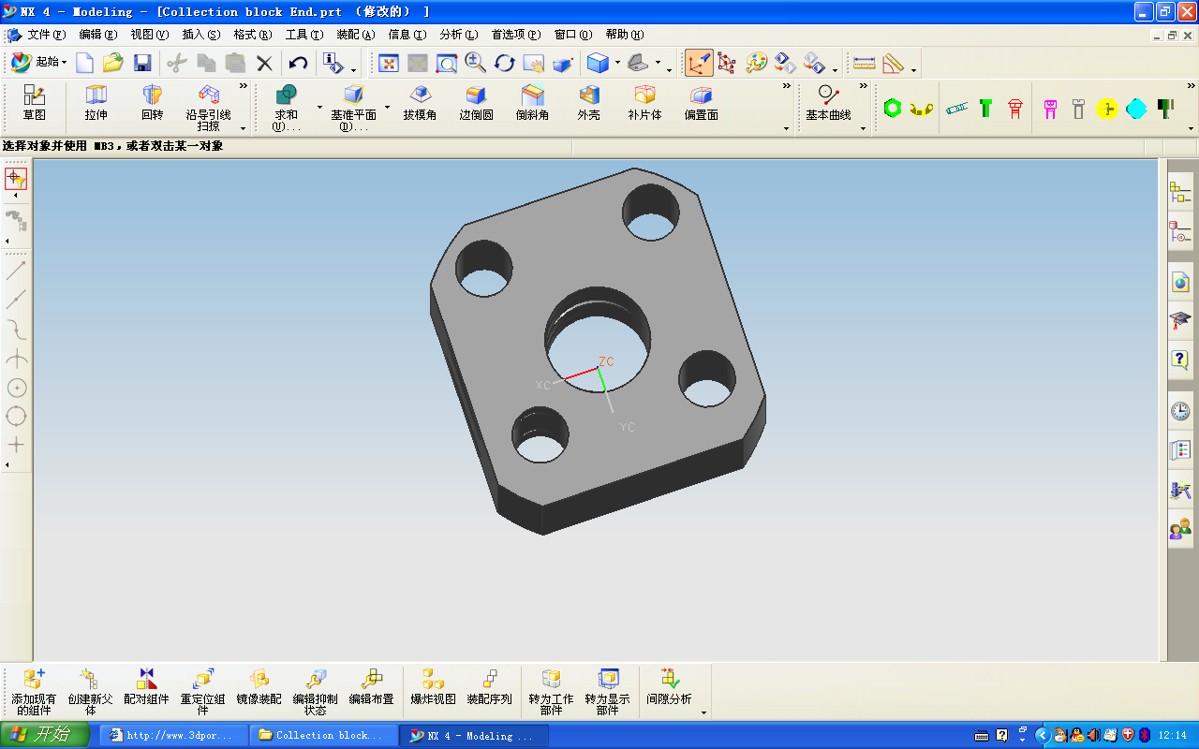Open the 编辑 edit menu
This screenshot has width=1199, height=749.
coord(98,35)
